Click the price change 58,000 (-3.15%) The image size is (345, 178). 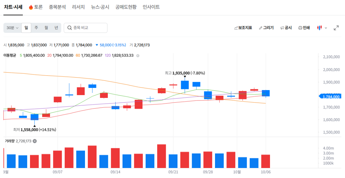point(111,45)
